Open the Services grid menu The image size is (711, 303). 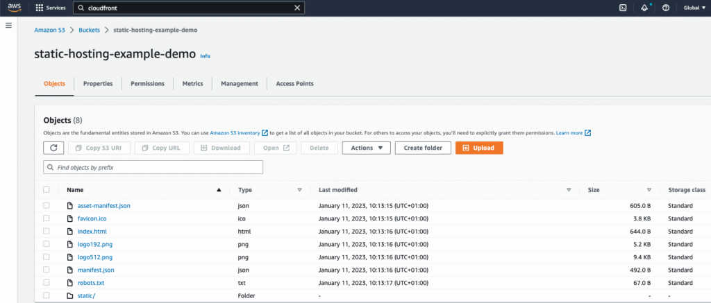50,8
